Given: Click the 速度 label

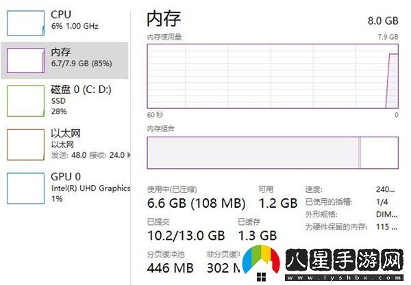Looking at the screenshot, I should click(313, 189).
